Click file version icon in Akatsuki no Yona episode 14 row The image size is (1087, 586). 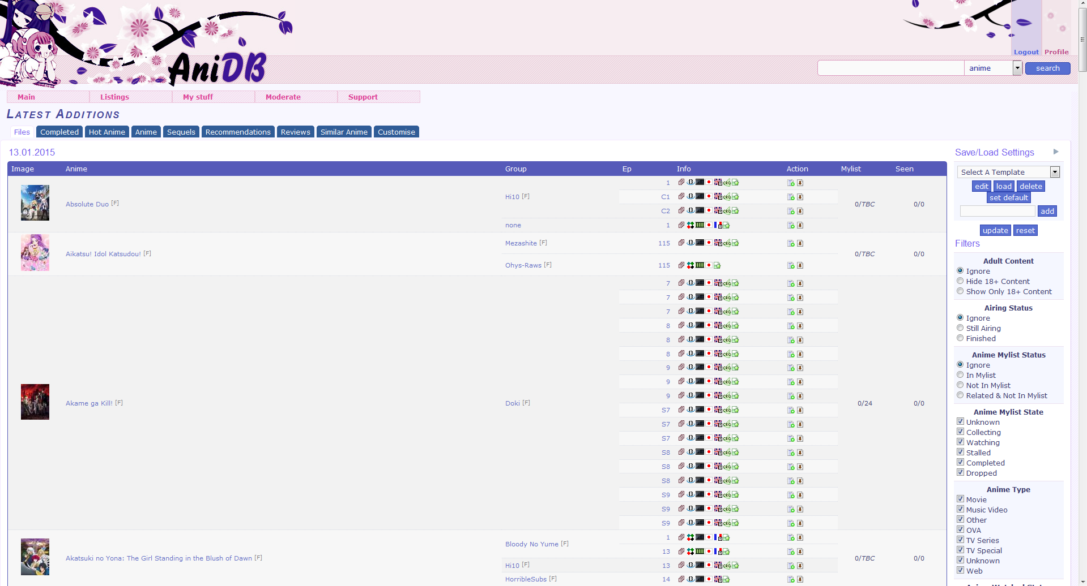point(681,579)
